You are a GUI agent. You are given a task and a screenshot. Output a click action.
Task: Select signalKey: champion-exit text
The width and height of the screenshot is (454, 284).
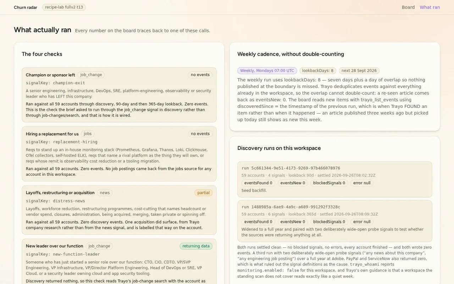point(55,83)
